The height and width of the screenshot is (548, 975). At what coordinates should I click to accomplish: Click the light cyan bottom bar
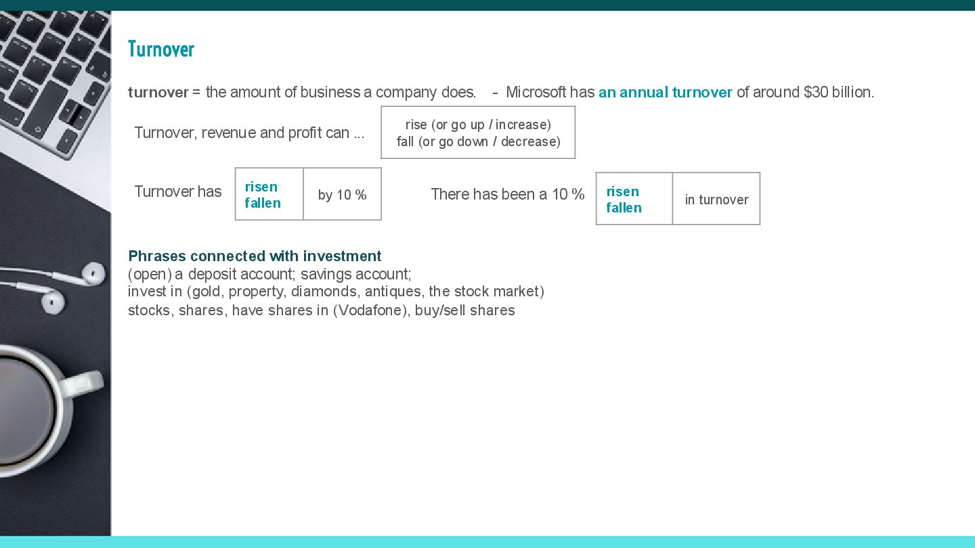487,542
